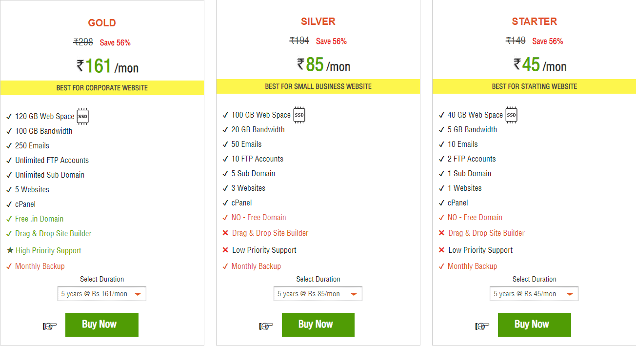Click Buy Now for the GOLD plan
Image resolution: width=636 pixels, height=346 pixels.
pos(101,325)
